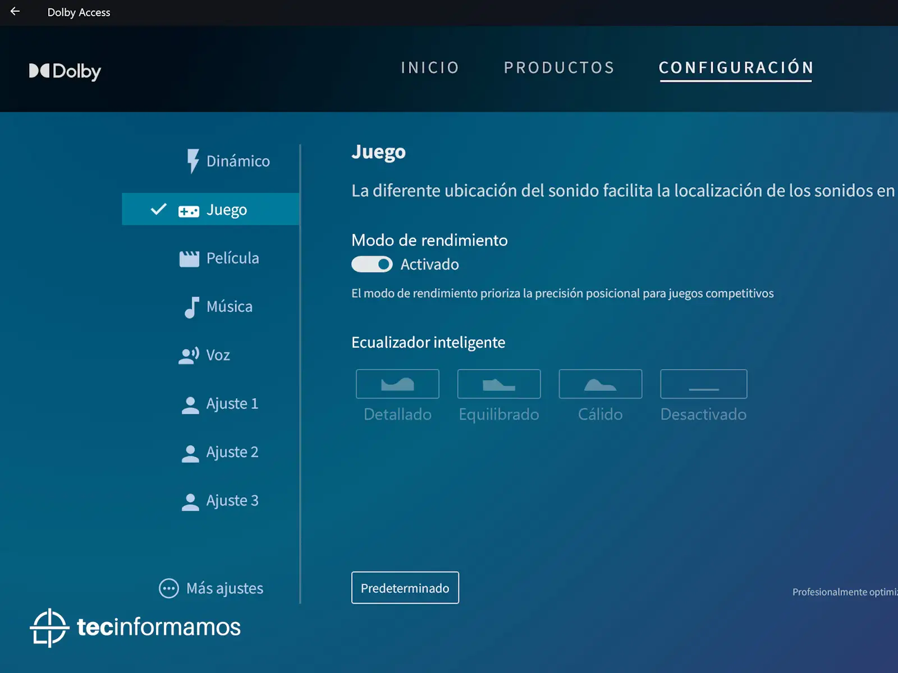Select the Película profile label

click(233, 258)
